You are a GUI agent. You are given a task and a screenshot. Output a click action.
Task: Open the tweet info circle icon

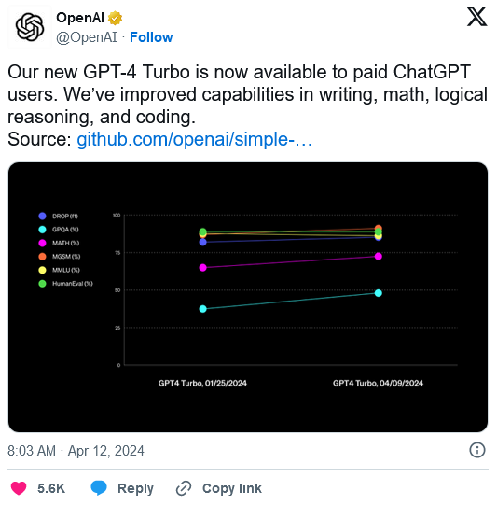[x=477, y=450]
